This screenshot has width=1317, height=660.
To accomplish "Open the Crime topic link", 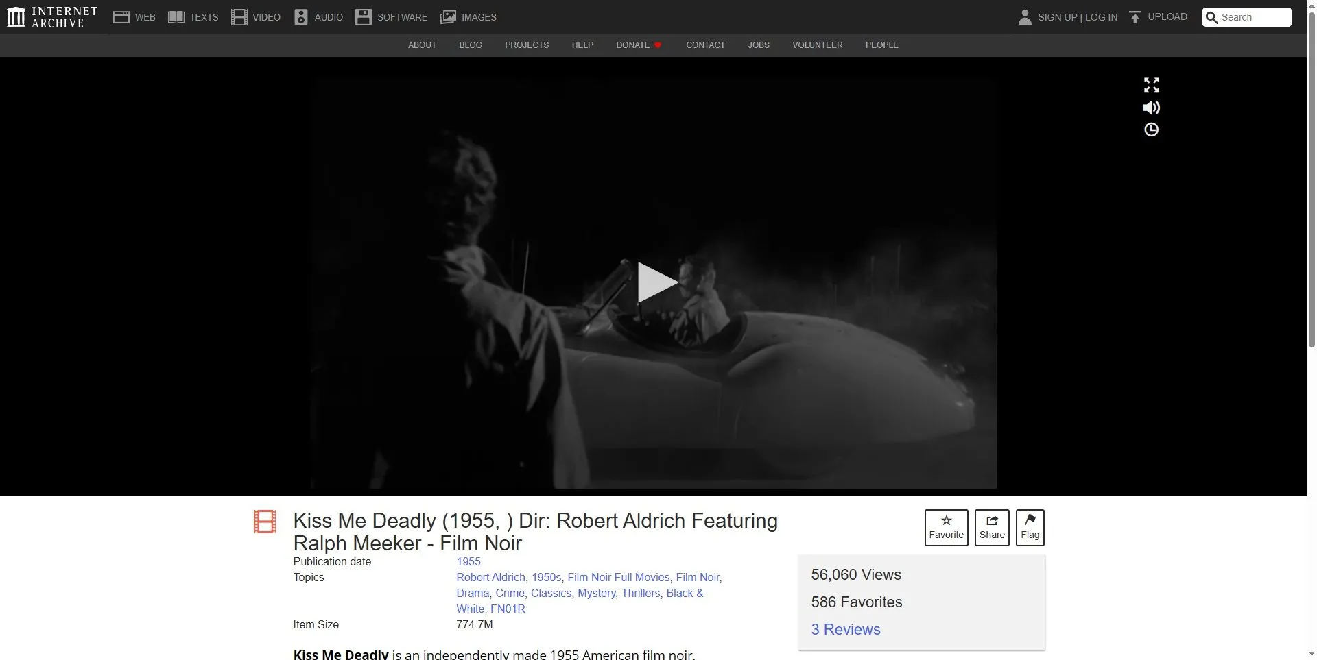I will tap(510, 593).
